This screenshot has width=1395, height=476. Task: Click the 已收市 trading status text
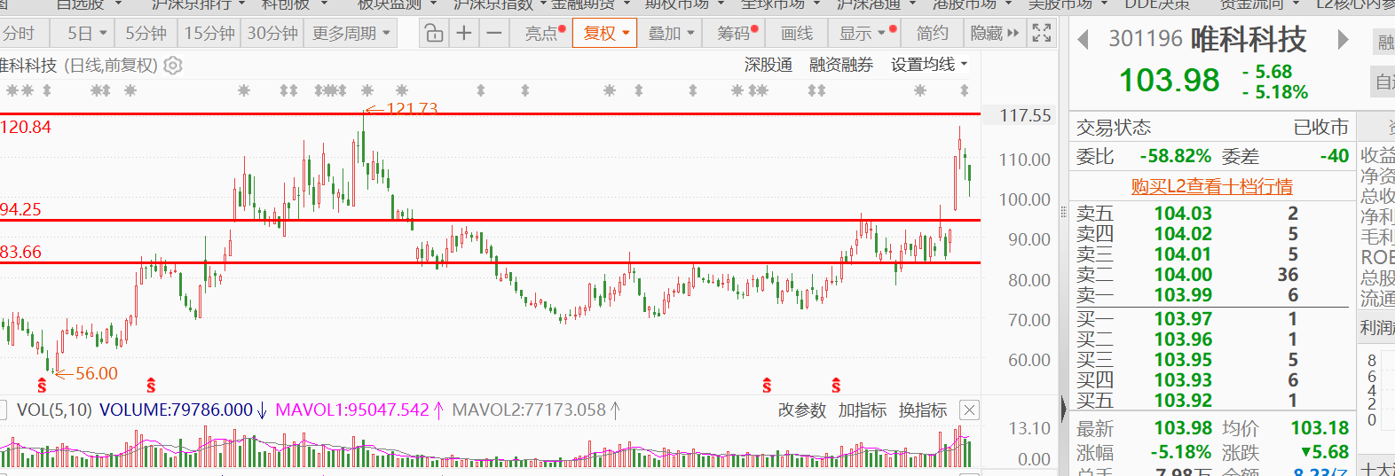[1320, 128]
